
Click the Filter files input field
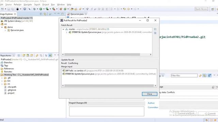(184, 76)
